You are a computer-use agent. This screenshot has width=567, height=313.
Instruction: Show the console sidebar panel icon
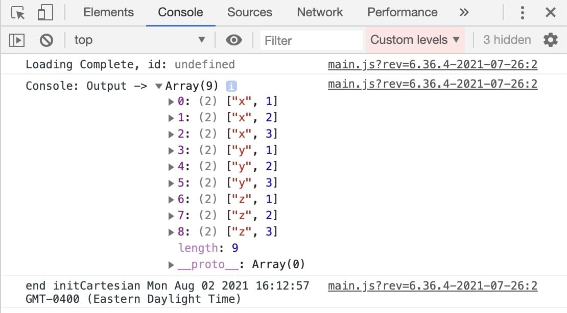coord(17,40)
